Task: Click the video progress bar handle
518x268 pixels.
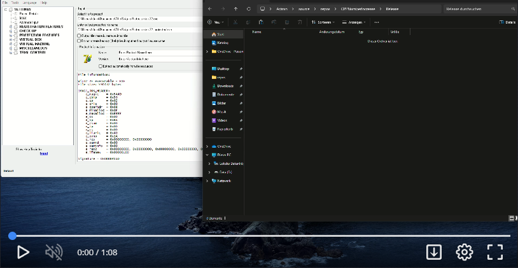Action: pos(12,236)
